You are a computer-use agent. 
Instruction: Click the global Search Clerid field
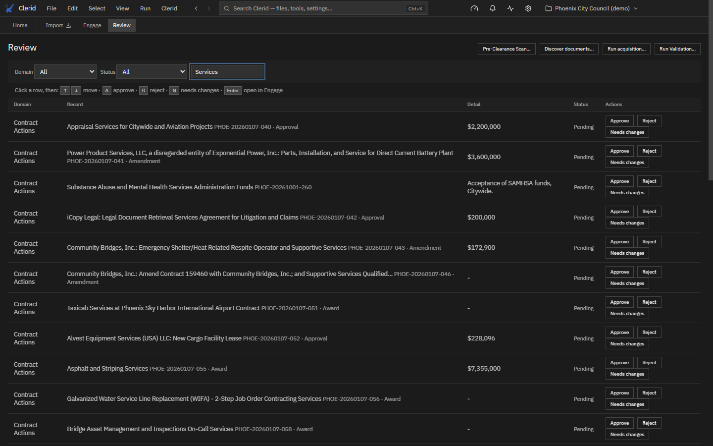pos(323,8)
